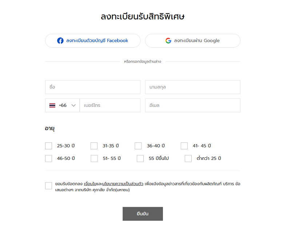Tick the 31-35 ปี age checkbox

[x=94, y=146]
